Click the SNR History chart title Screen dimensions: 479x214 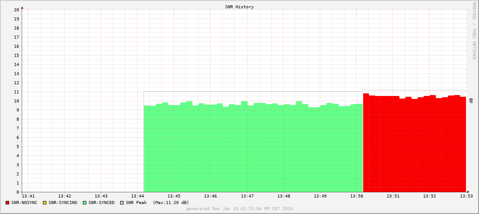click(x=239, y=7)
